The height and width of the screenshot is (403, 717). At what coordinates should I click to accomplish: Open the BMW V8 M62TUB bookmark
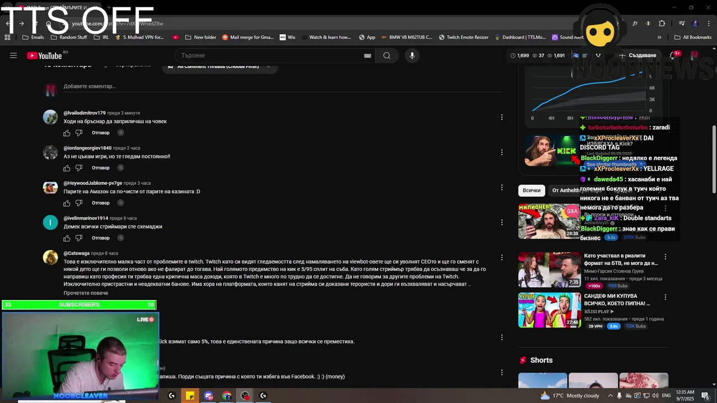point(407,38)
